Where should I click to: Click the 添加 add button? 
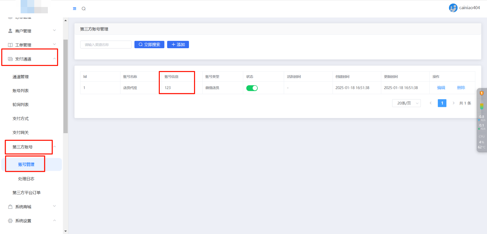click(x=178, y=44)
